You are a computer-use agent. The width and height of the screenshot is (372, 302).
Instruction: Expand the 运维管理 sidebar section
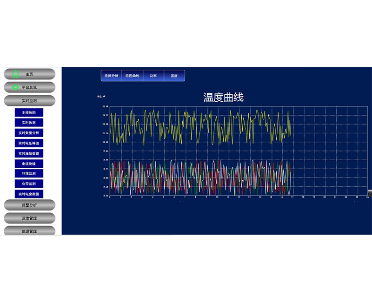(x=29, y=218)
